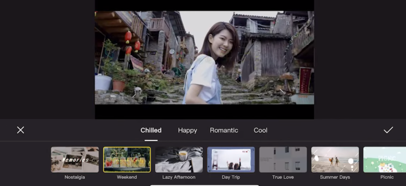The width and height of the screenshot is (406, 186).
Task: Click the "Nostalgia" text label
Action: [75, 177]
